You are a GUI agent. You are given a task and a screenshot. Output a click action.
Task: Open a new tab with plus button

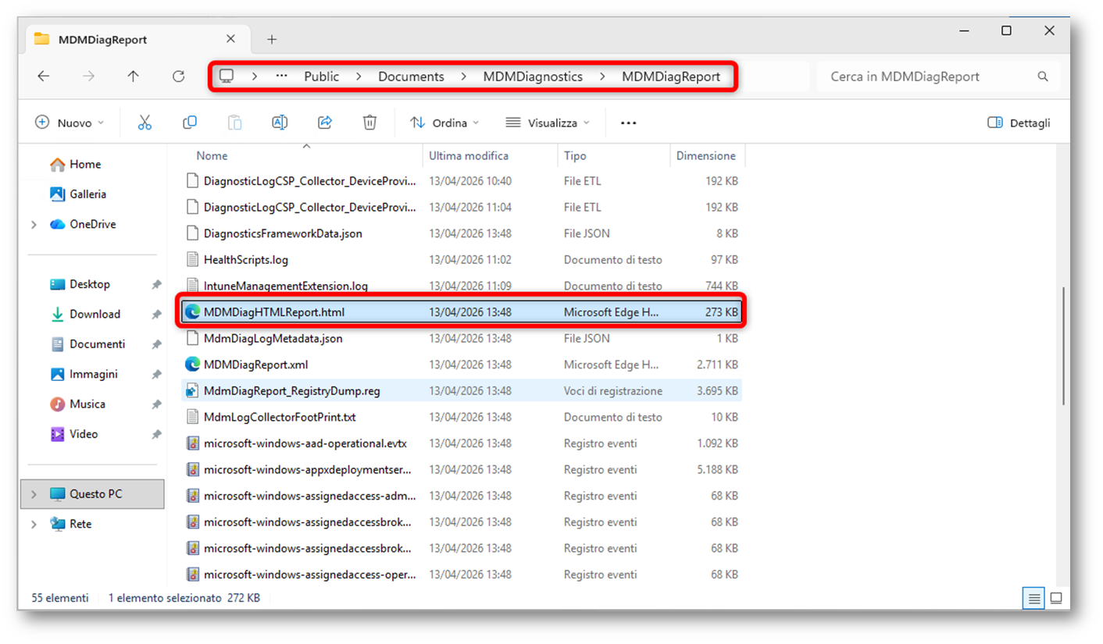(272, 39)
